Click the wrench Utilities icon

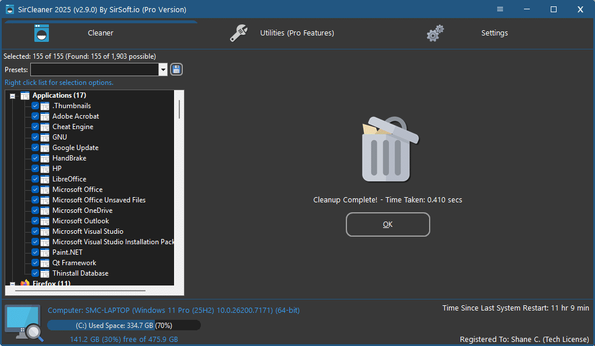pyautogui.click(x=239, y=33)
